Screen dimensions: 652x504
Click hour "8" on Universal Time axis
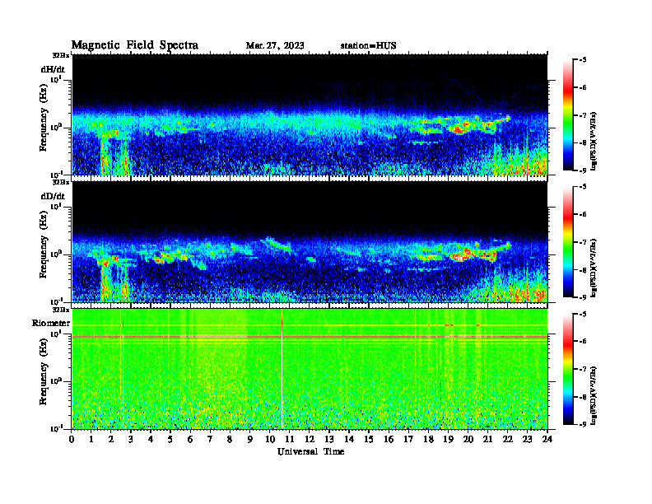pyautogui.click(x=230, y=439)
